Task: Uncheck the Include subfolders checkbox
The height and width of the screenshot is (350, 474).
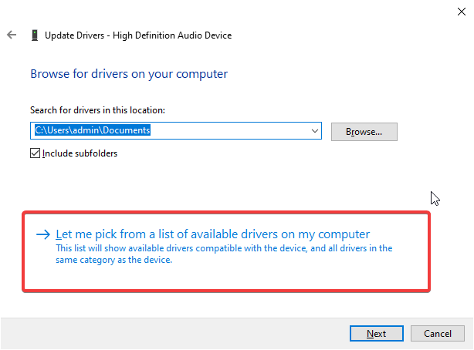Action: click(x=35, y=153)
